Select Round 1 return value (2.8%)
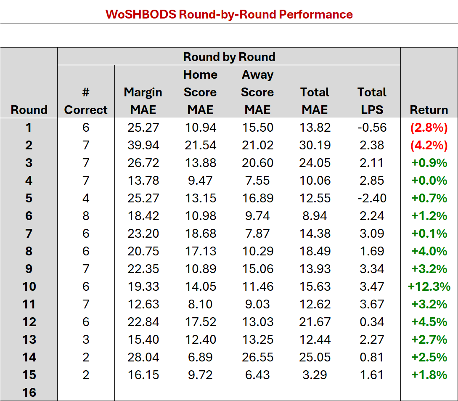The width and height of the screenshot is (458, 401). click(429, 128)
